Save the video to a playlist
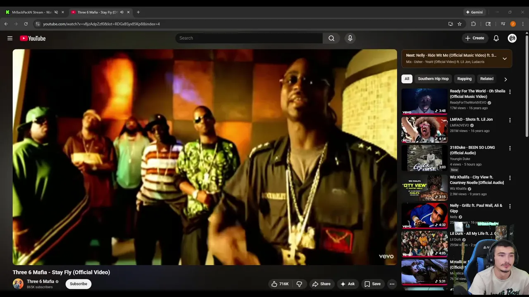The width and height of the screenshot is (529, 297). point(372,284)
